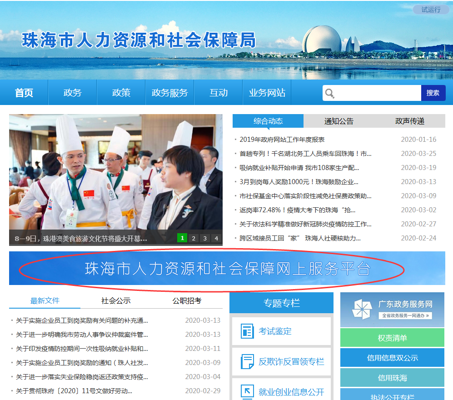Open 吸纳就业补贴开始申请 news link
Image resolution: width=453 pixels, height=400 pixels.
tap(299, 168)
